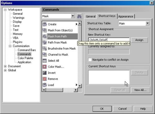Screen dimensions: 155x114
Task: Collapse the Workspace tree node
Action: coord(5,10)
